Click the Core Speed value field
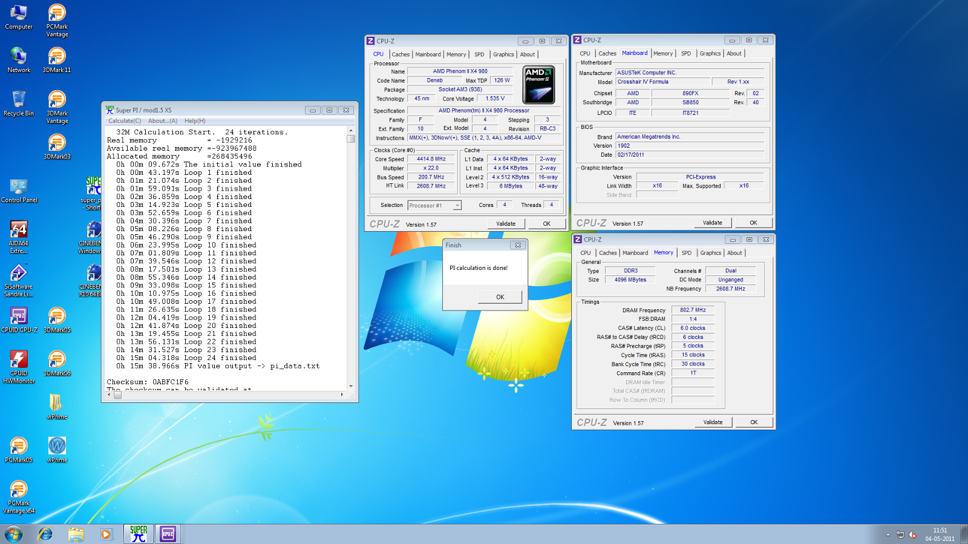Viewport: 968px width, 544px height. pyautogui.click(x=431, y=159)
